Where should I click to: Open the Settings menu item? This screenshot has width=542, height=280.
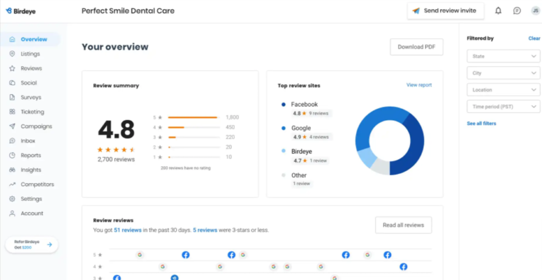31,199
